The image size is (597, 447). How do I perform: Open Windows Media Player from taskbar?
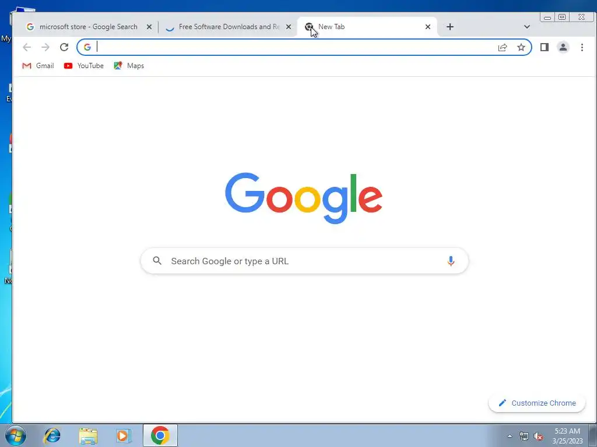pos(124,435)
